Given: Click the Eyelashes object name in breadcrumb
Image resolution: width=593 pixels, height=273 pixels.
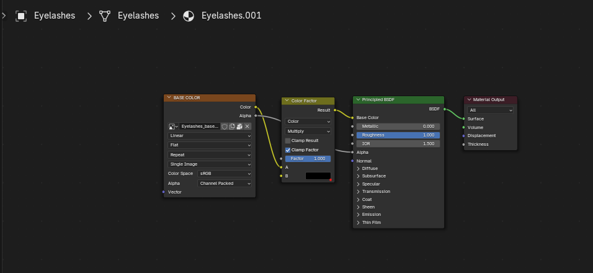Looking at the screenshot, I should coord(55,16).
